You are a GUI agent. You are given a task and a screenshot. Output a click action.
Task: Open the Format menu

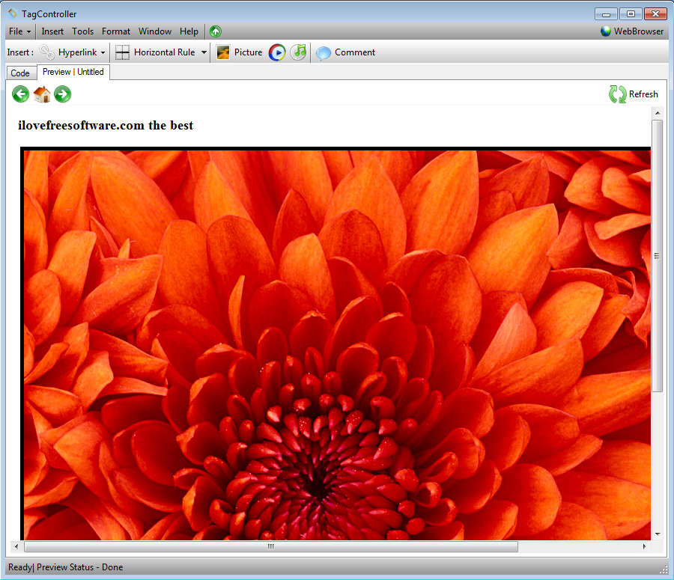(x=115, y=31)
